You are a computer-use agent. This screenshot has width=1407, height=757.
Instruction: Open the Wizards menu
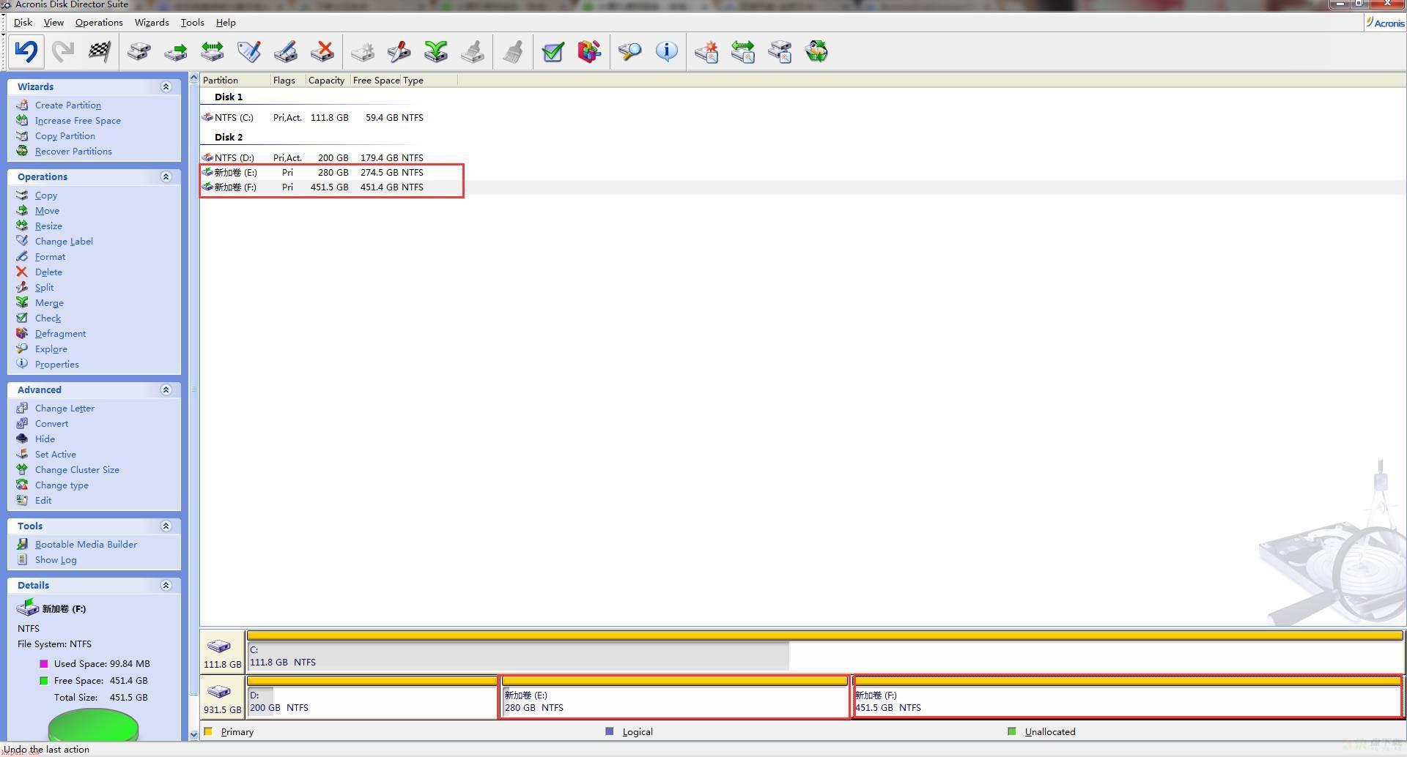152,23
